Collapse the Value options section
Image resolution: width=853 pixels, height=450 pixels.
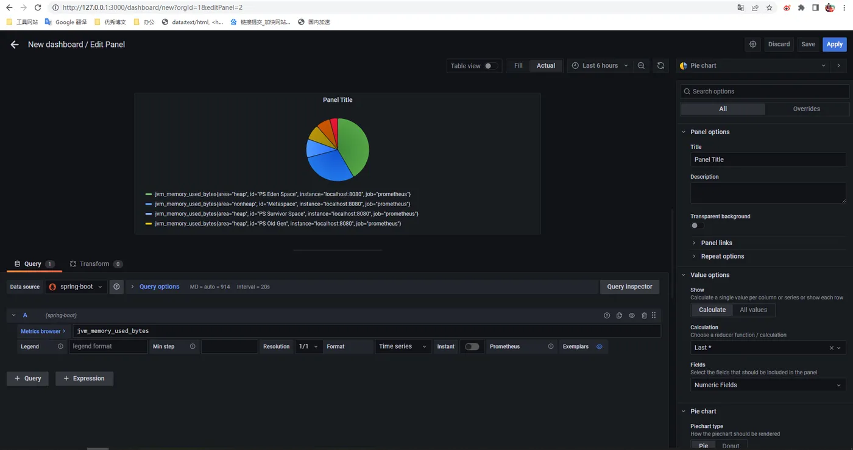point(709,275)
